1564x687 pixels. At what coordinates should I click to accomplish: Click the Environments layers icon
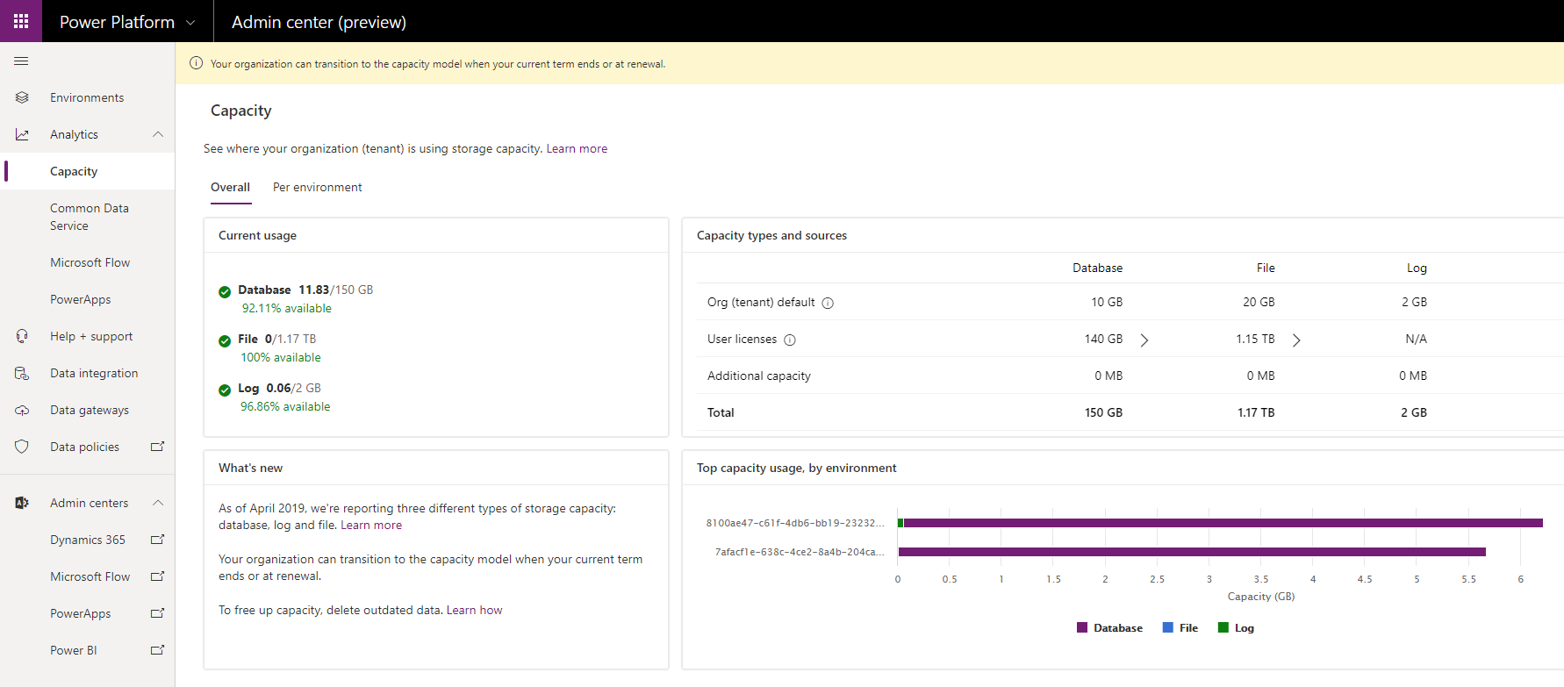(x=22, y=97)
